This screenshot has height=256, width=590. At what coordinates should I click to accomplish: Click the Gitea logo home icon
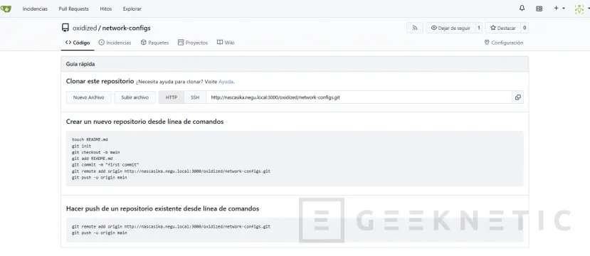tap(6, 9)
